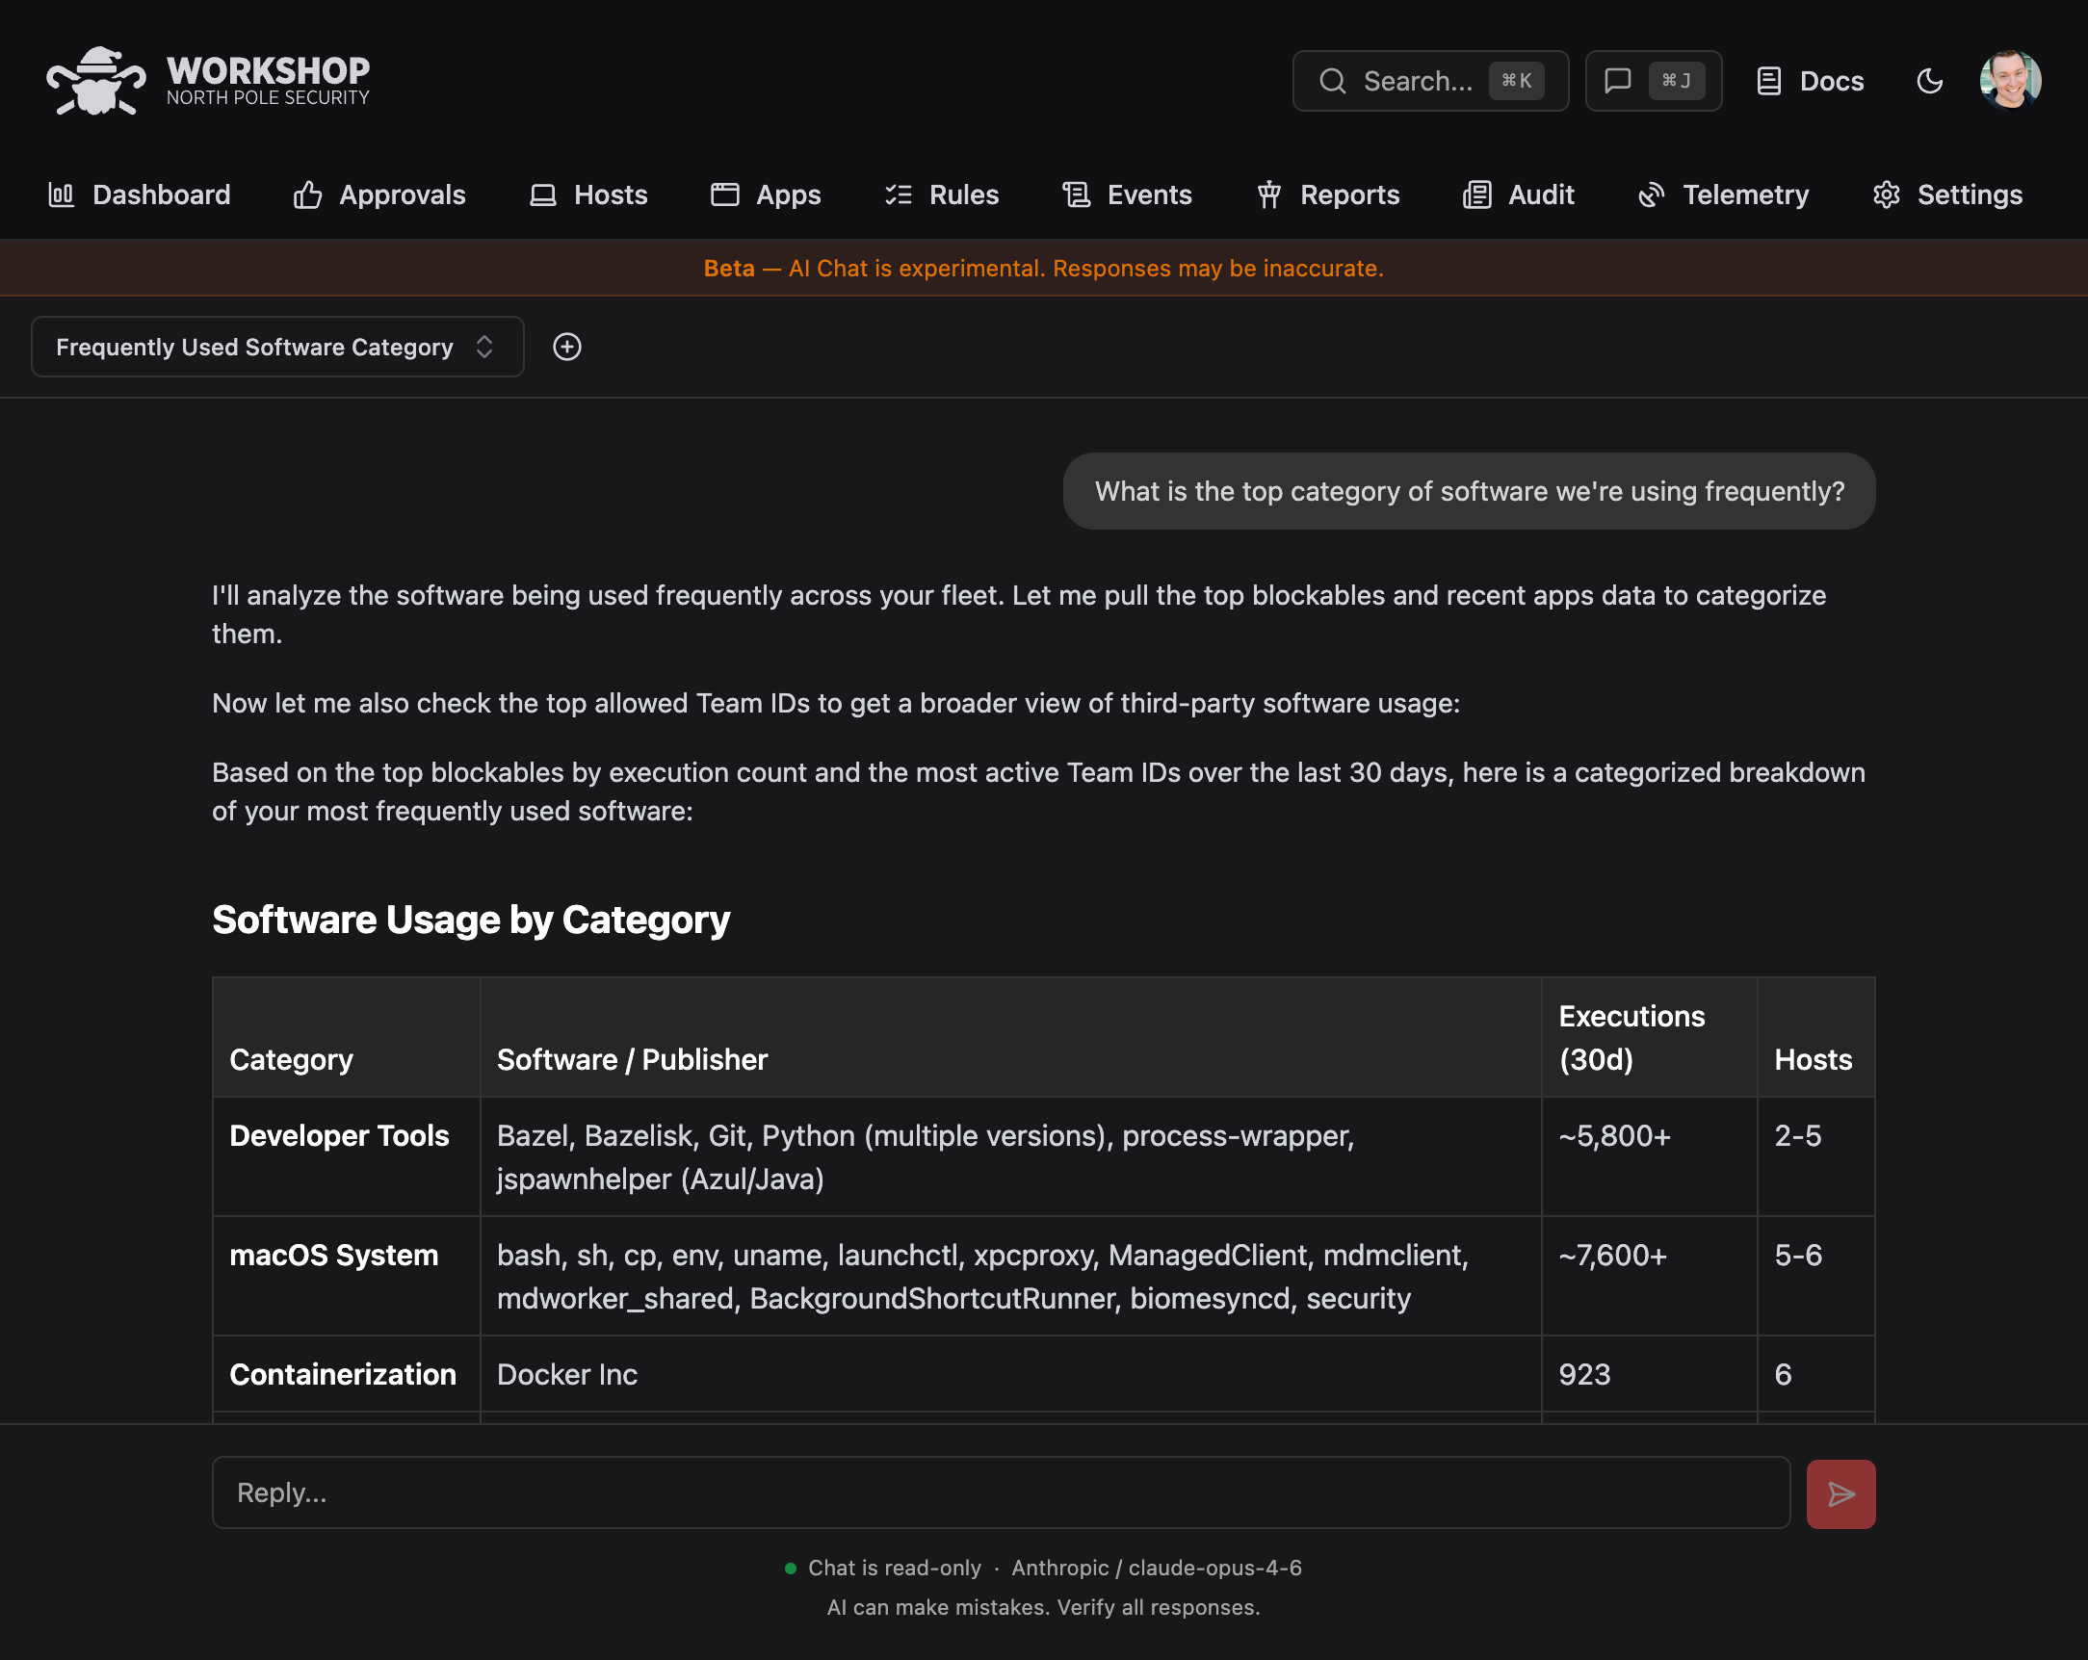
Task: Click the Docs link
Action: (1810, 80)
